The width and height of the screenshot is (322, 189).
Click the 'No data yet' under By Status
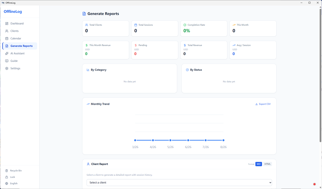tap(229, 81)
